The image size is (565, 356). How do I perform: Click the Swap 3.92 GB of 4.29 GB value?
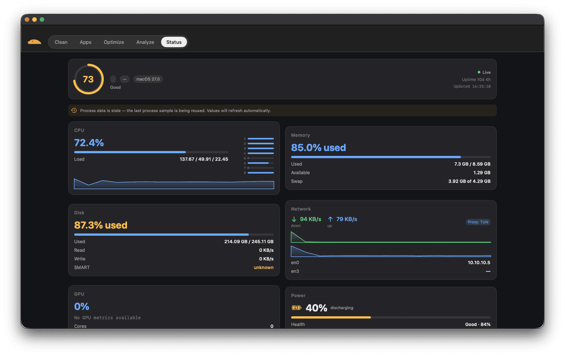[469, 181]
